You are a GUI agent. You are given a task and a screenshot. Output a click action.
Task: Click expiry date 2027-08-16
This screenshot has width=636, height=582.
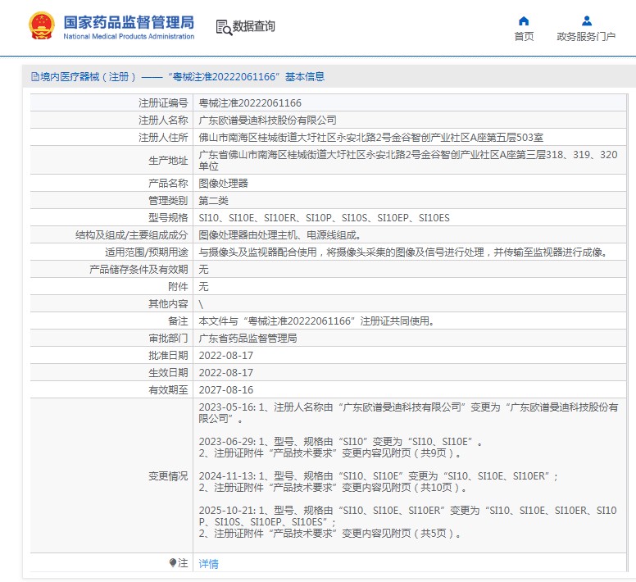point(226,389)
